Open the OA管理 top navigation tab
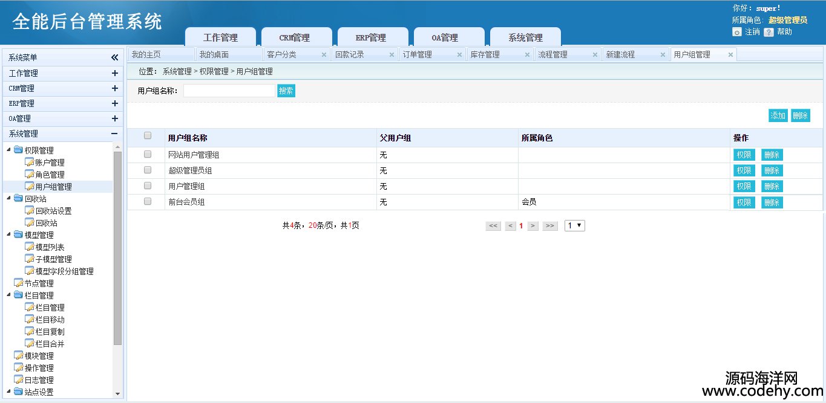 [x=449, y=37]
